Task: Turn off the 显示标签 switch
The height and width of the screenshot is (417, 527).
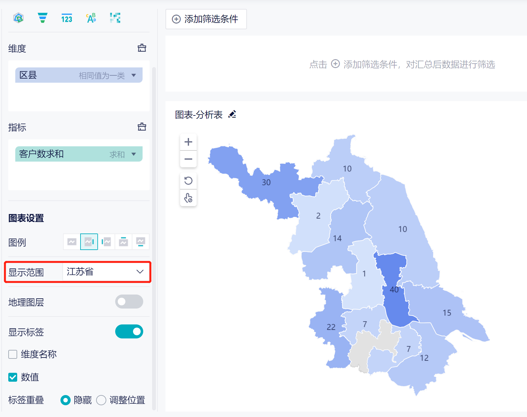Action: click(x=129, y=331)
